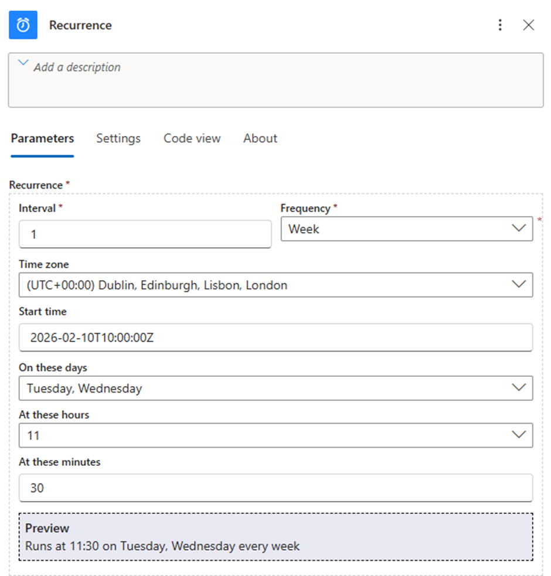Click the Recurrence alarm clock icon
Viewport: 551px width, 576px height.
tap(23, 25)
